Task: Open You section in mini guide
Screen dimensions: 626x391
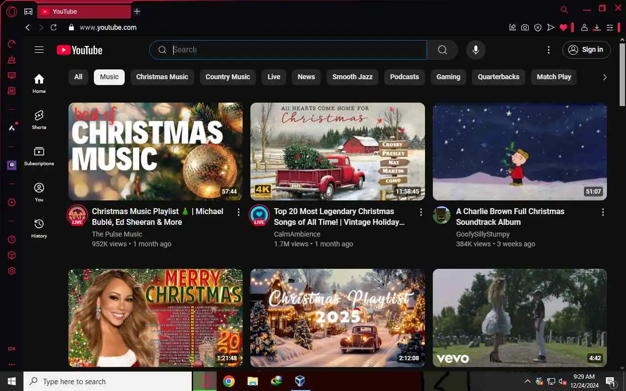Action: (x=39, y=192)
